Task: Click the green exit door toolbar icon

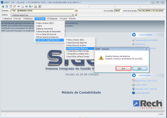Action: click(x=3, y=6)
